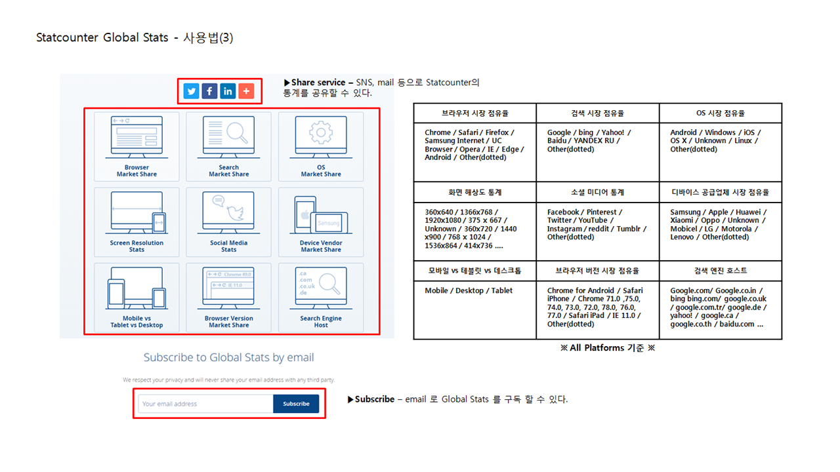Open the Browser Market Share tile

click(136, 146)
